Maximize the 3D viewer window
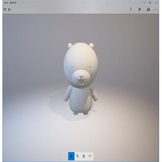 (x=150, y=2)
